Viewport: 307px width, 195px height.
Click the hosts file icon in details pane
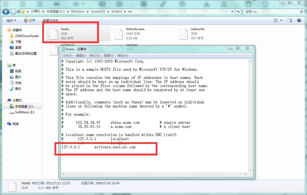coord(13,187)
